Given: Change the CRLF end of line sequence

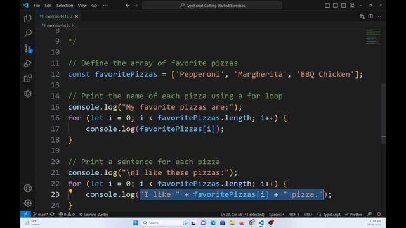Looking at the screenshot, I should pos(308,214).
